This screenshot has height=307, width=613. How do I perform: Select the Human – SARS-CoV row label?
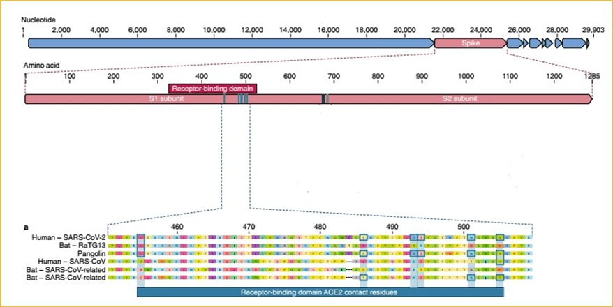pos(74,262)
